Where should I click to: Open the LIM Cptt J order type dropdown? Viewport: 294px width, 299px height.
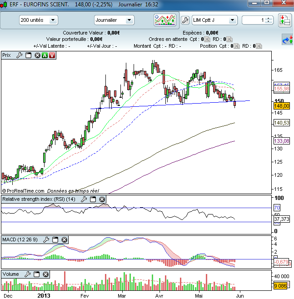tap(214, 20)
